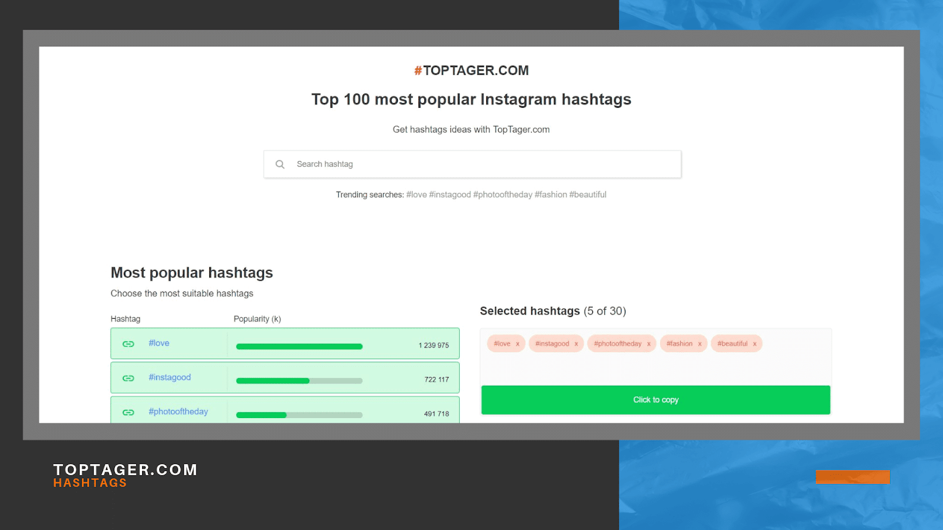Click the search magnifier icon
The width and height of the screenshot is (943, 530).
coord(280,164)
